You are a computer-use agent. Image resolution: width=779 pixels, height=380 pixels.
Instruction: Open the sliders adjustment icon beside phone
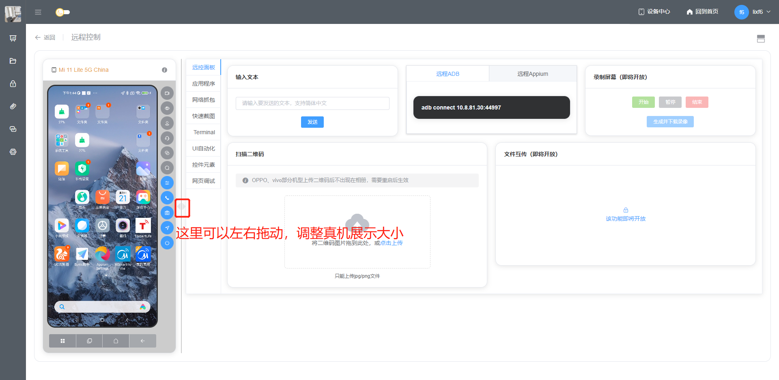click(167, 183)
